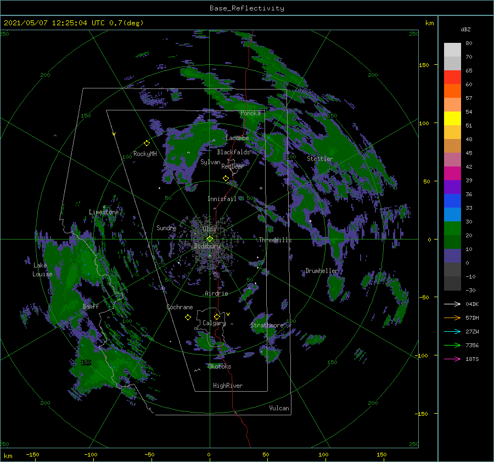Click the Sundre city label
The width and height of the screenshot is (494, 462).
click(x=166, y=227)
